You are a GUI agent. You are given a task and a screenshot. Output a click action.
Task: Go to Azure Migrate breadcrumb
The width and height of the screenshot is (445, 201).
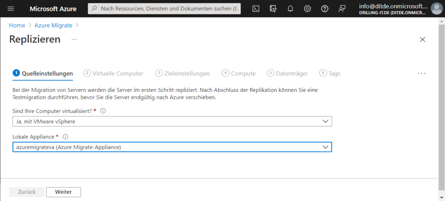[53, 25]
